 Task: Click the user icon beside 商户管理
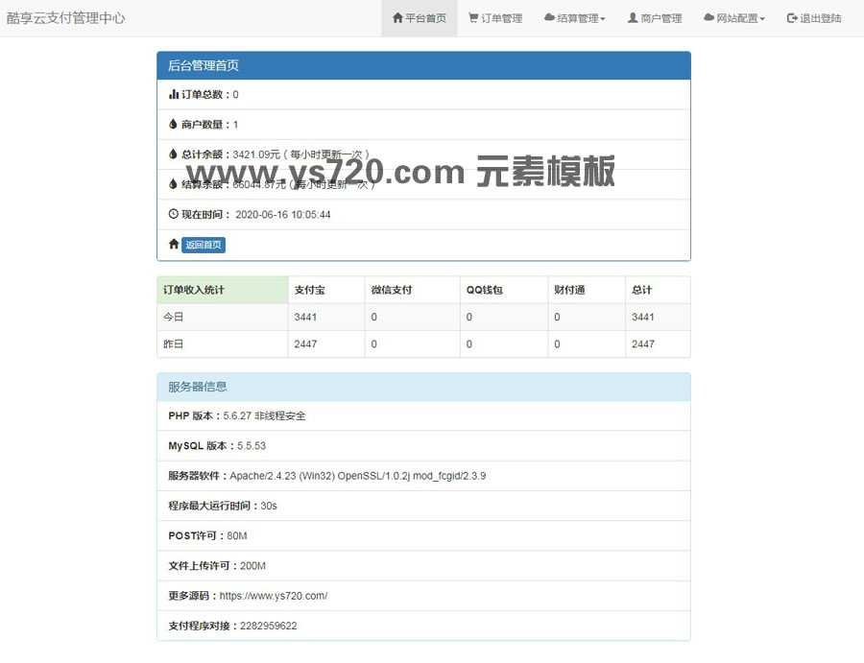pyautogui.click(x=633, y=17)
